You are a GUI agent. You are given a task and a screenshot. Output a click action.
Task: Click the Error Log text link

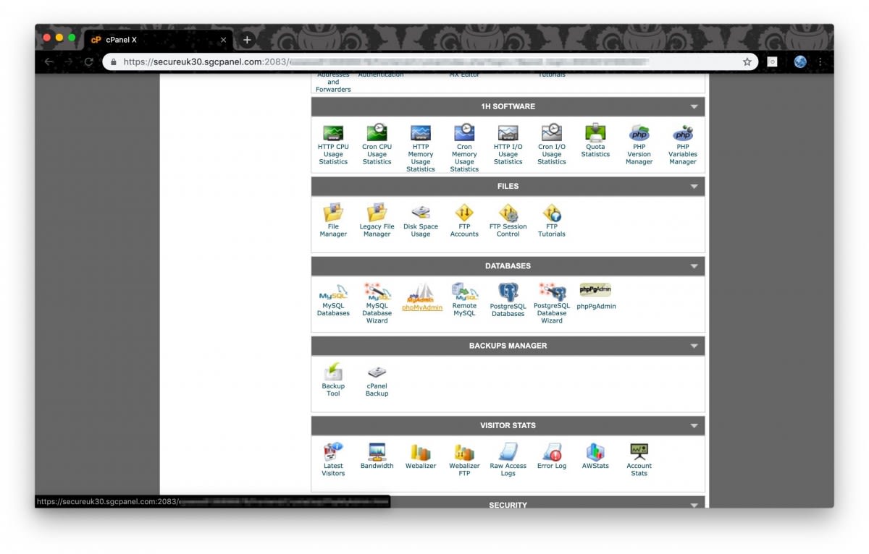(x=552, y=466)
